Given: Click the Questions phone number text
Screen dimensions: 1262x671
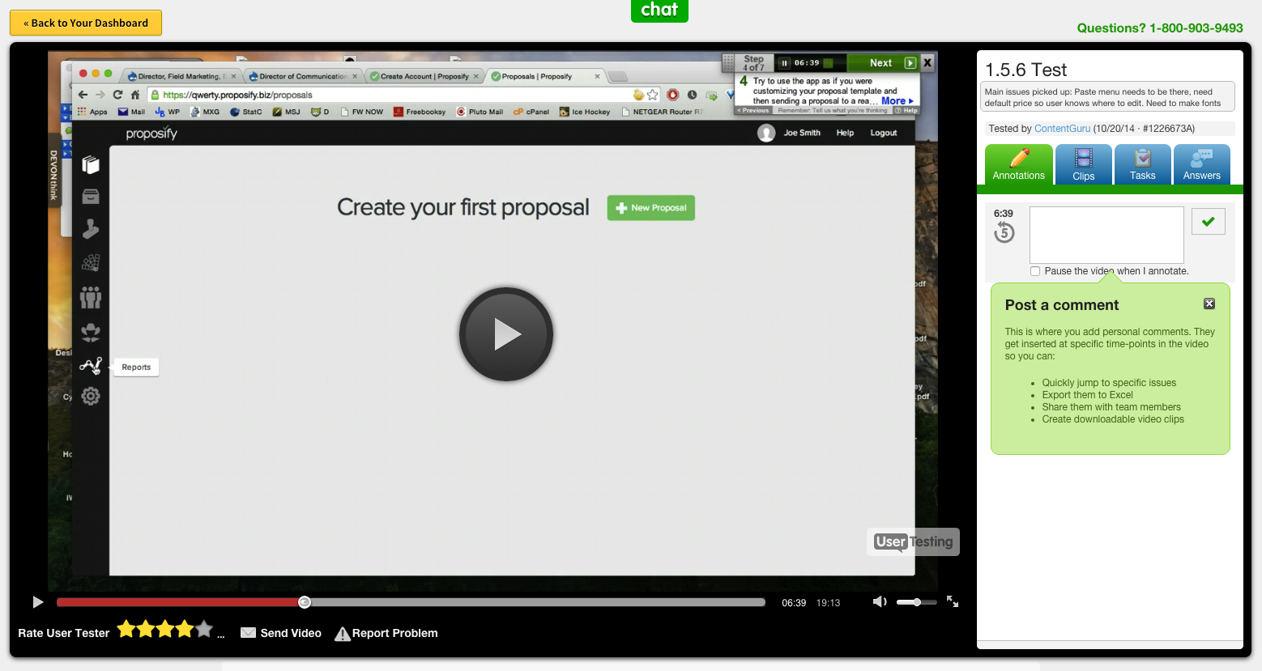Looking at the screenshot, I should [x=1160, y=28].
